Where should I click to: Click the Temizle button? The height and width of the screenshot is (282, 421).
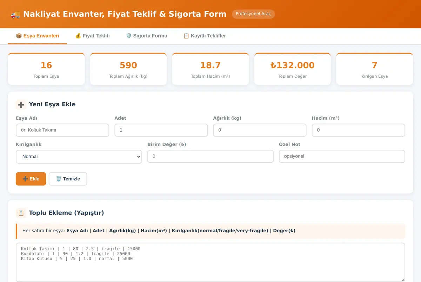click(68, 179)
